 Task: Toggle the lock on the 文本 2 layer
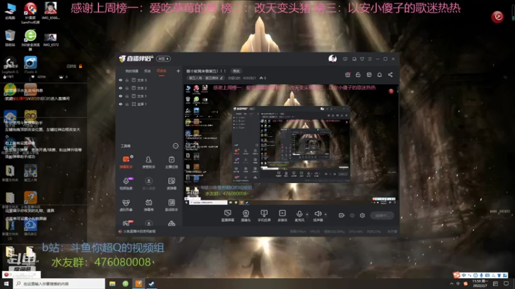[127, 88]
